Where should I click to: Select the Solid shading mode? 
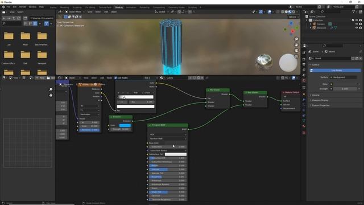pos(286,11)
